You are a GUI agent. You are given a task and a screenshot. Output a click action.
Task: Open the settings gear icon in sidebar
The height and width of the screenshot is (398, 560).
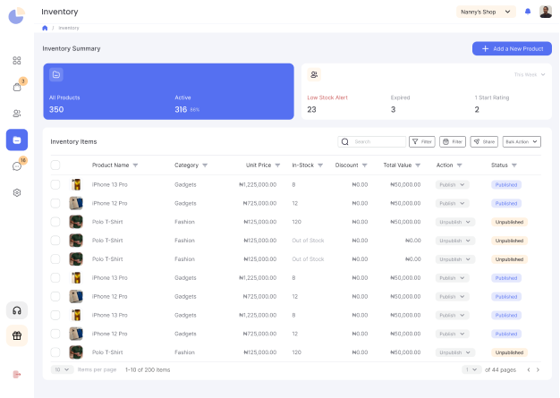pos(17,193)
